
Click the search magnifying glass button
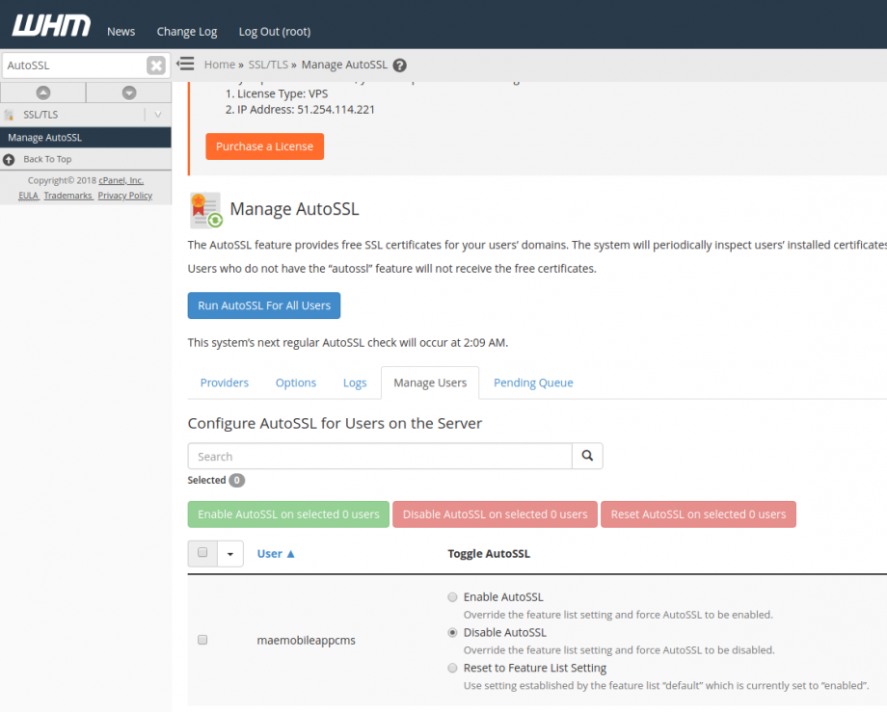[x=587, y=456]
